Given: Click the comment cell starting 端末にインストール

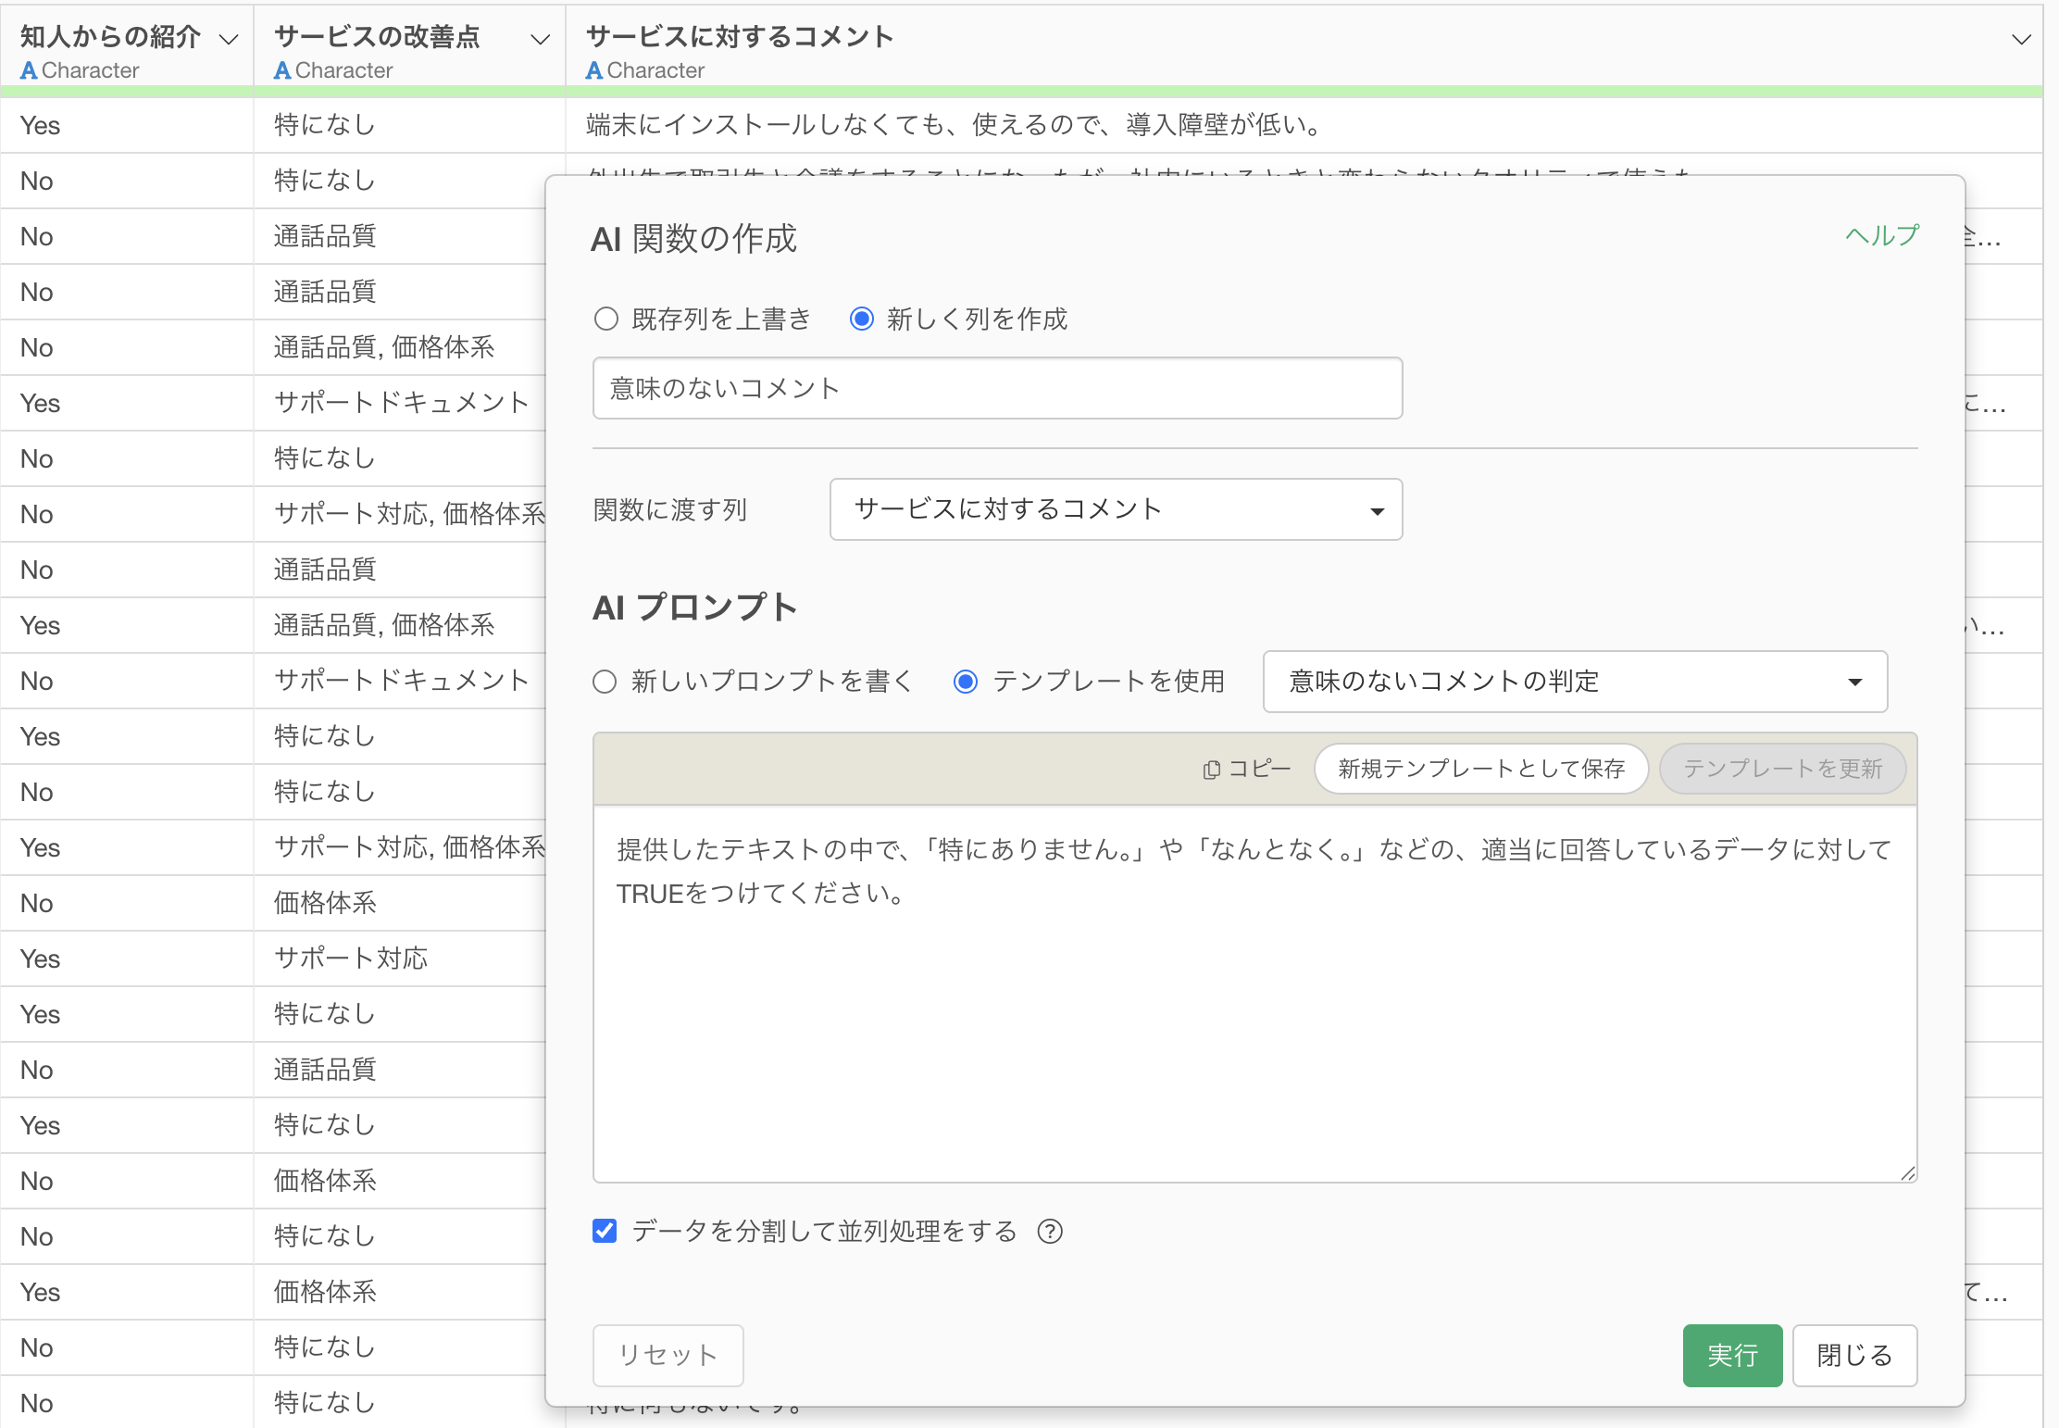Looking at the screenshot, I should point(1304,125).
